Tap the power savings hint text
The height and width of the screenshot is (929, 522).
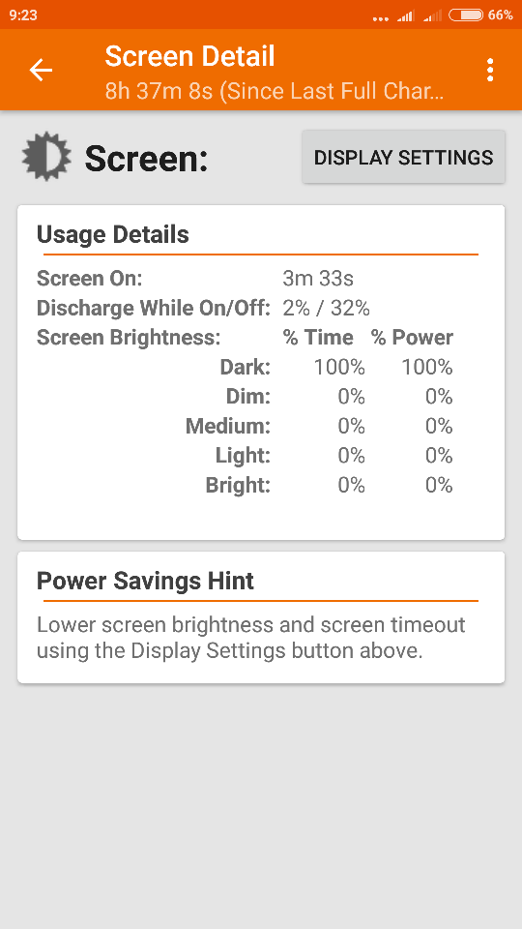(251, 638)
